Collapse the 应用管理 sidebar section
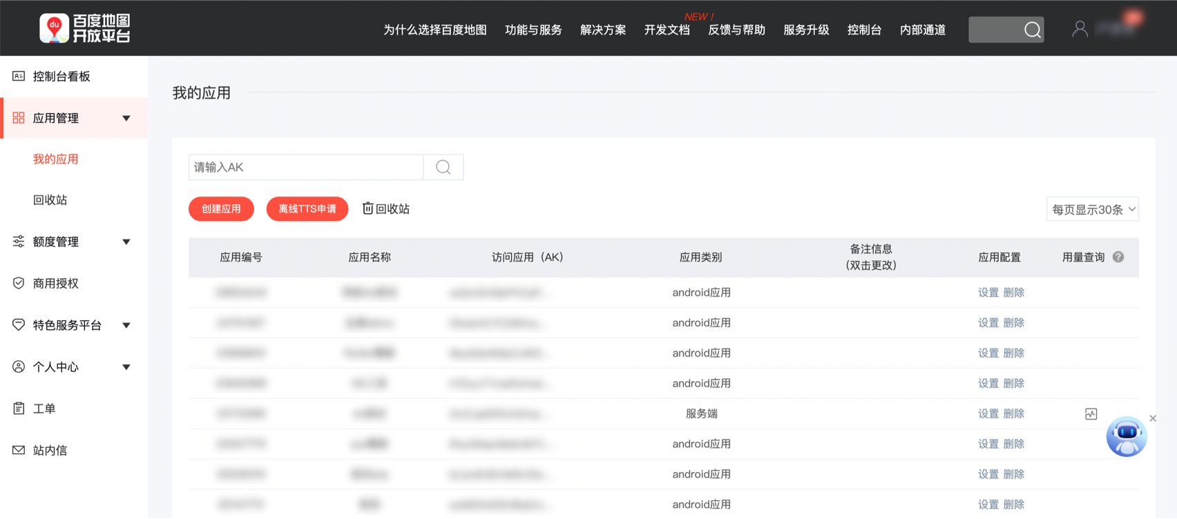Viewport: 1177px width, 519px height. [x=126, y=118]
